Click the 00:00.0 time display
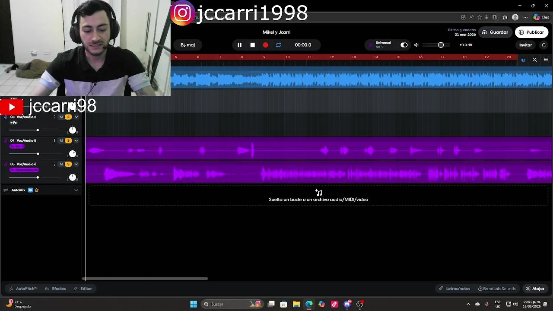Screen dimensions: 553x311 (303, 45)
